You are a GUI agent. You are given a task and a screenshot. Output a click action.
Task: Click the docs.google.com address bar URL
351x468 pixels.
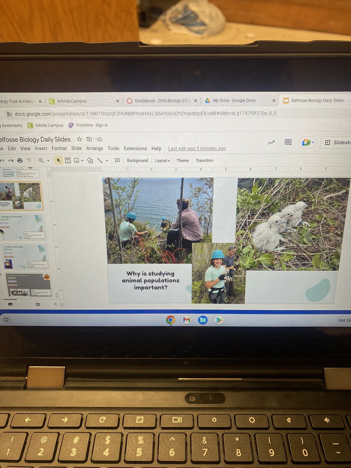click(145, 113)
